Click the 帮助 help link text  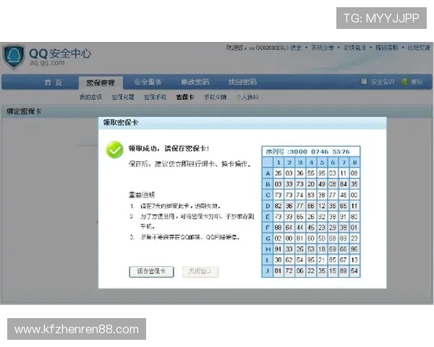[417, 82]
